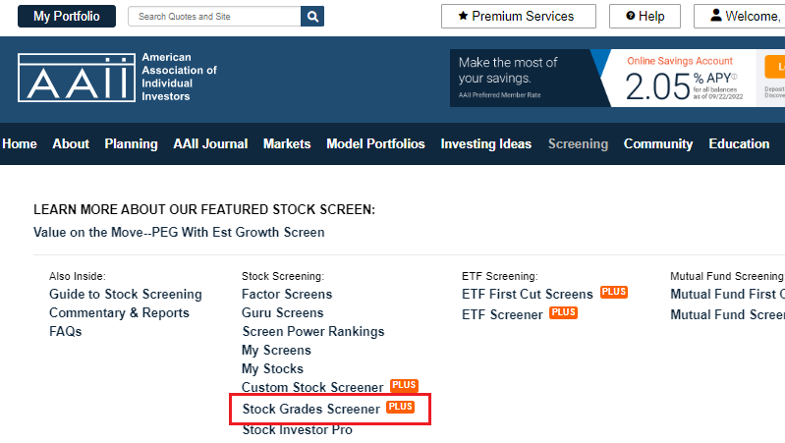
Task: Open the AAII Journal menu item
Action: pos(210,143)
